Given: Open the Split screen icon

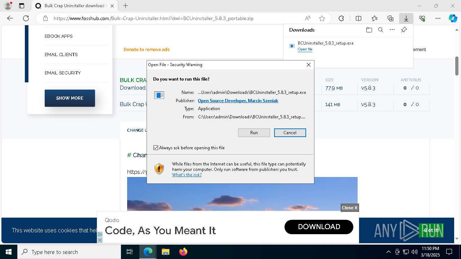Looking at the screenshot, I should pyautogui.click(x=358, y=18).
